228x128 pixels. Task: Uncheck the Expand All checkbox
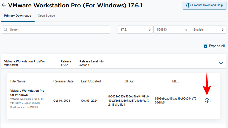click(206, 46)
